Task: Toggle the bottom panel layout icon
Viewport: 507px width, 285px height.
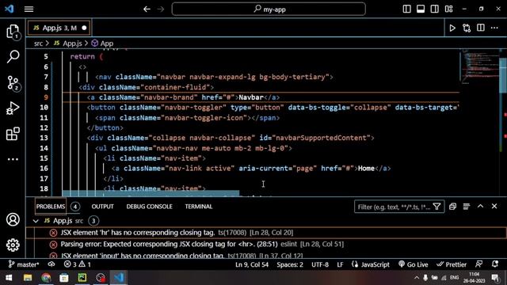Action: [421, 9]
